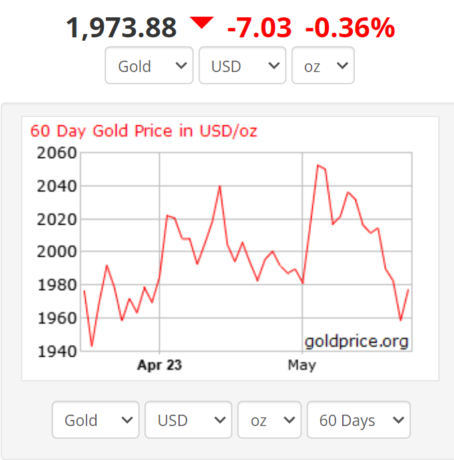Click the -0.36% percentage change
The image size is (454, 460).
coord(349,28)
